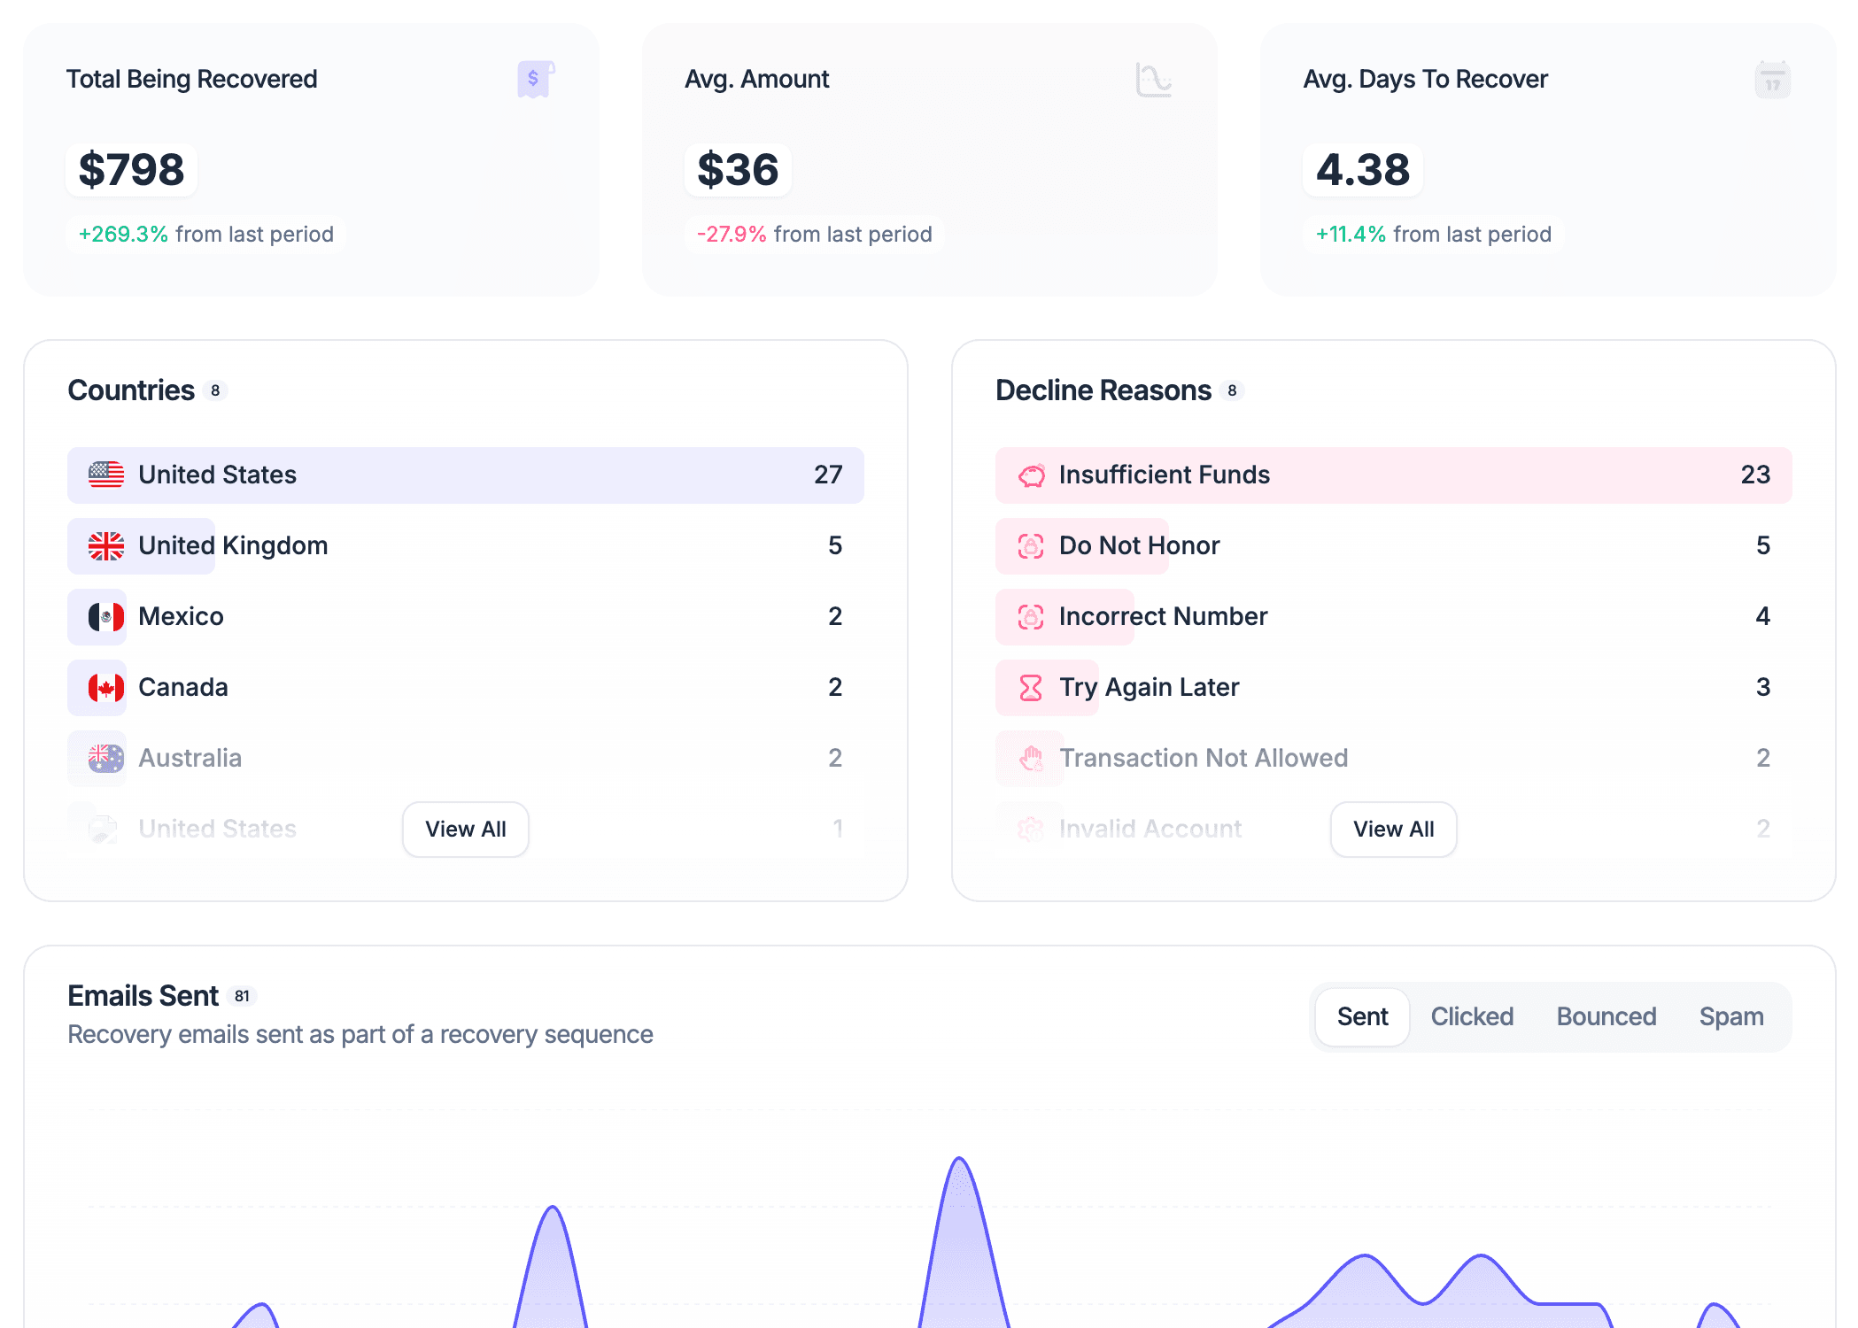The image size is (1858, 1328).
Task: Click the dollar receipt icon on Total Being Recovered card
Action: coord(534,79)
